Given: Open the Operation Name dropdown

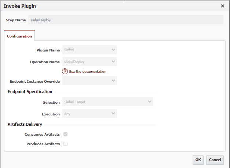Looking at the screenshot, I should click(90, 62).
